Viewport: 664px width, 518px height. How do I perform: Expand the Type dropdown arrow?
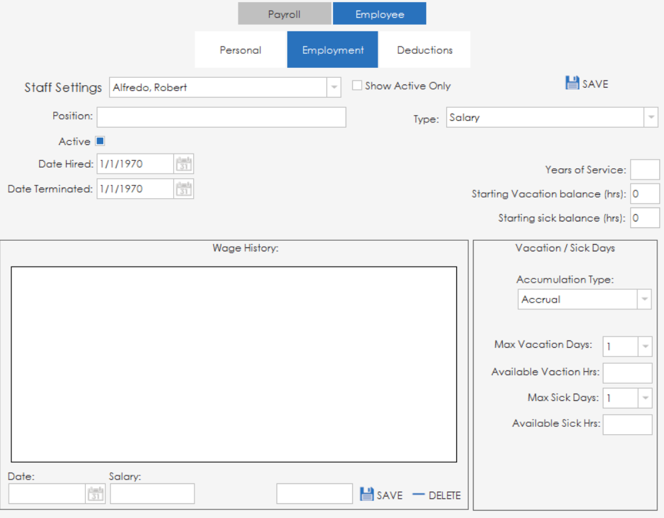(x=651, y=117)
